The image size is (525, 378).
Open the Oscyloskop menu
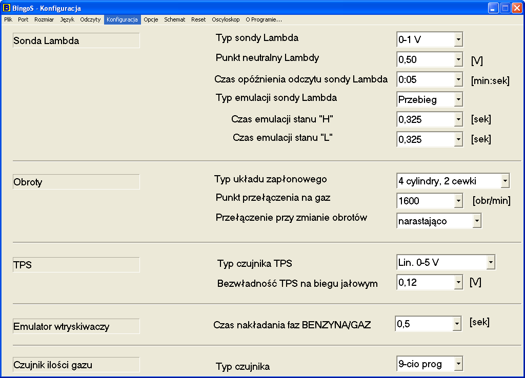click(x=226, y=19)
